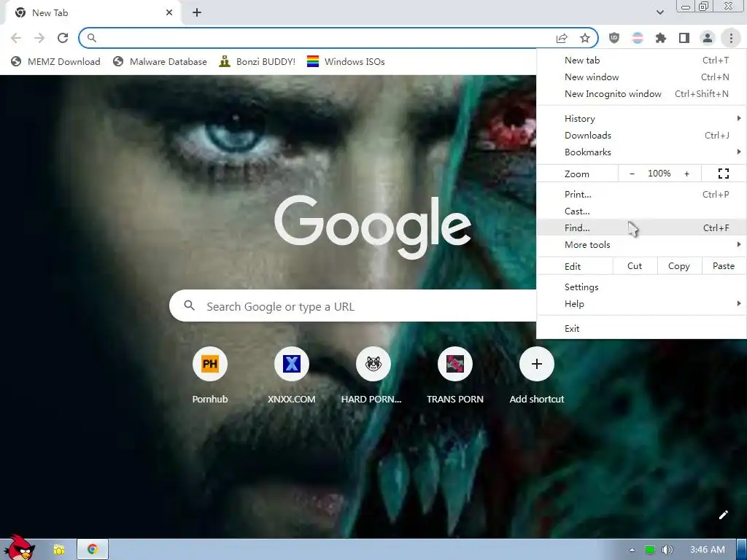This screenshot has height=560, width=747.
Task: Expand the History submenu
Action: (642, 119)
